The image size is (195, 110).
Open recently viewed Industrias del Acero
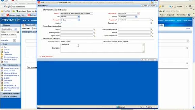click(x=10, y=73)
